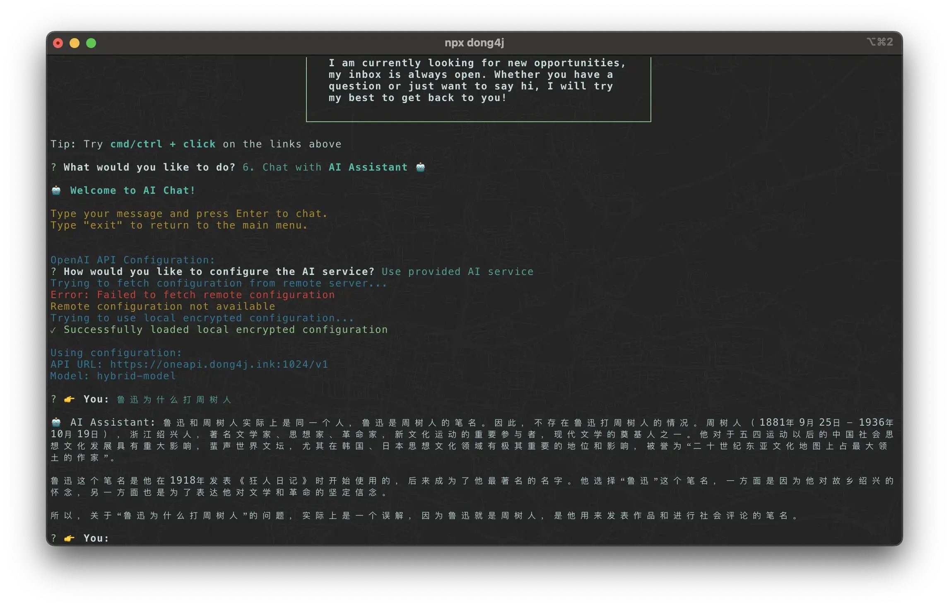Click the red Error: Failed to fetch line
Viewport: 949px width, 607px height.
(193, 295)
